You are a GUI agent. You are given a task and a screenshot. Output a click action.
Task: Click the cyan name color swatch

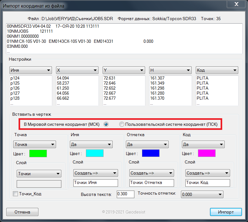click(x=94, y=153)
